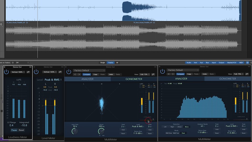This screenshot has height=142, width=252.
Task: Toggle Compare in Goniometer MultiMeter window
Action: pyautogui.click(x=87, y=74)
